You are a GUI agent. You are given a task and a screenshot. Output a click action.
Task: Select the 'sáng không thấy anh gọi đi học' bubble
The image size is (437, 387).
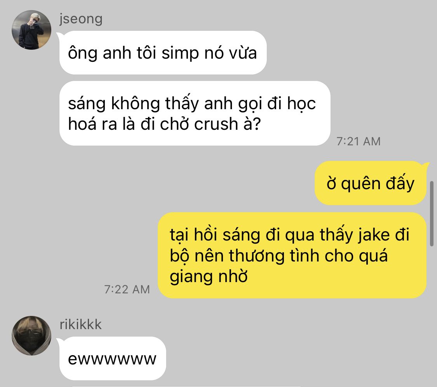tap(195, 113)
